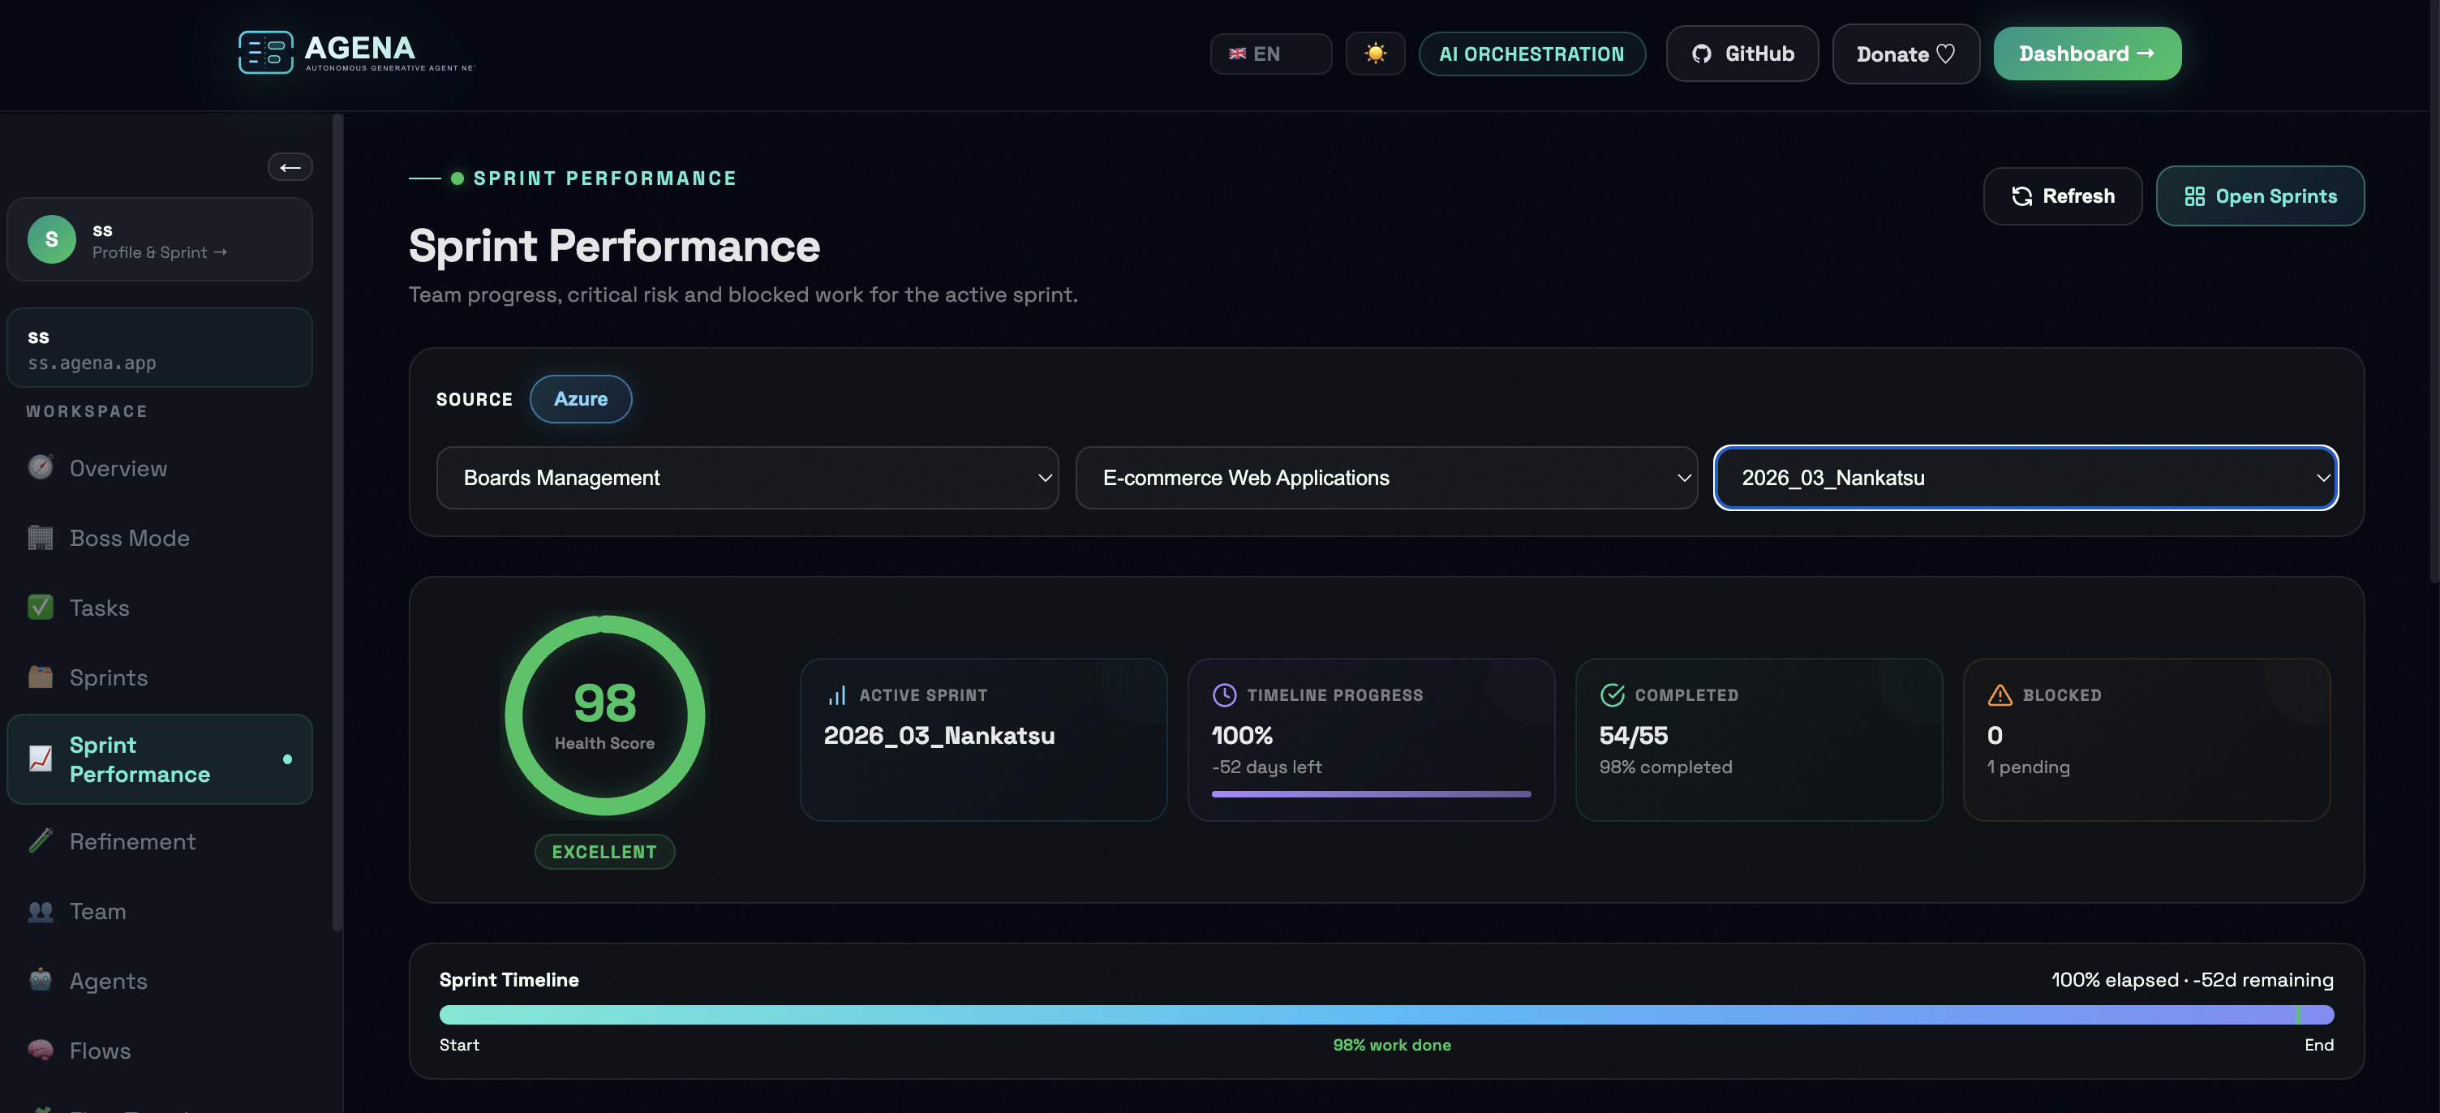Click the Open Sprints button
The image size is (2440, 1113).
[2259, 196]
